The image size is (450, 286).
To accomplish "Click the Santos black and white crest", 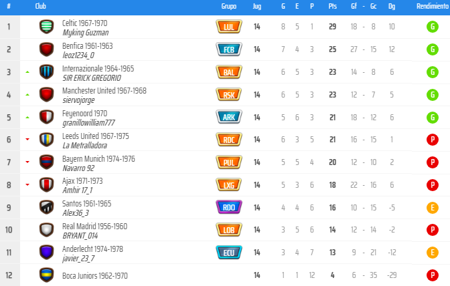I will tap(46, 207).
